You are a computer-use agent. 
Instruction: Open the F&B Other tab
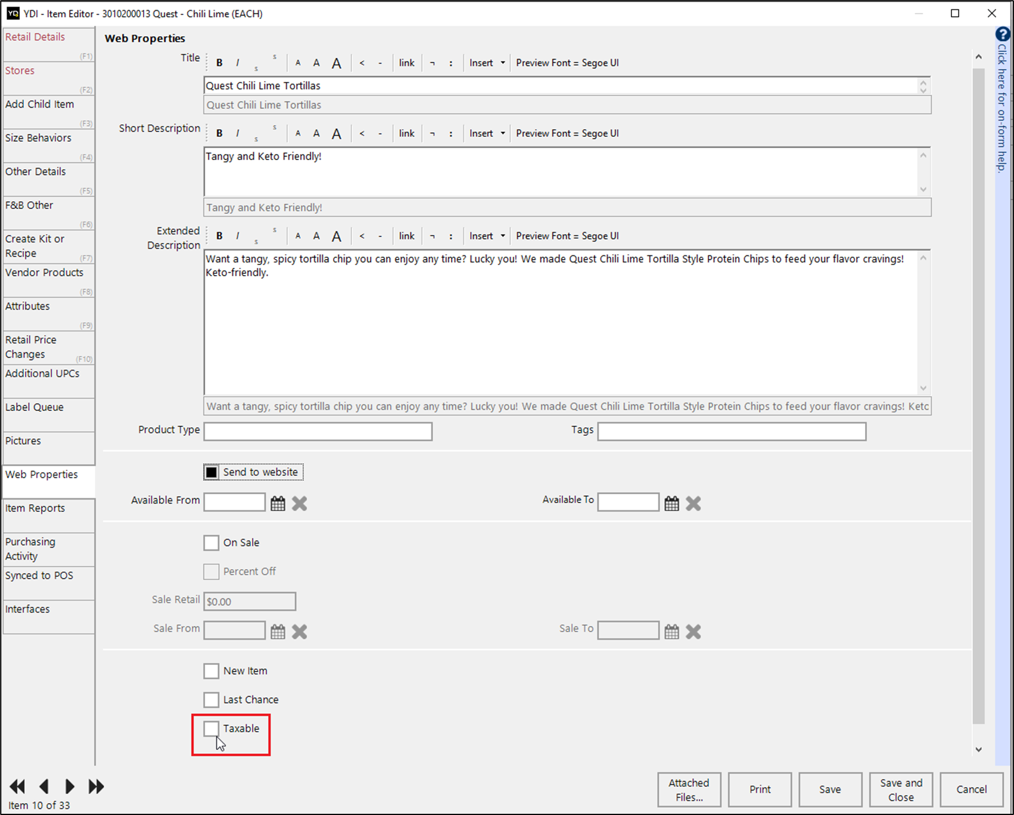48,213
